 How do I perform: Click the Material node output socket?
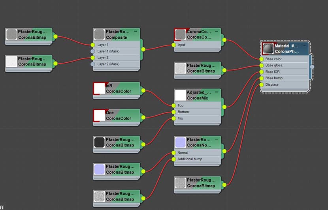(x=312, y=67)
